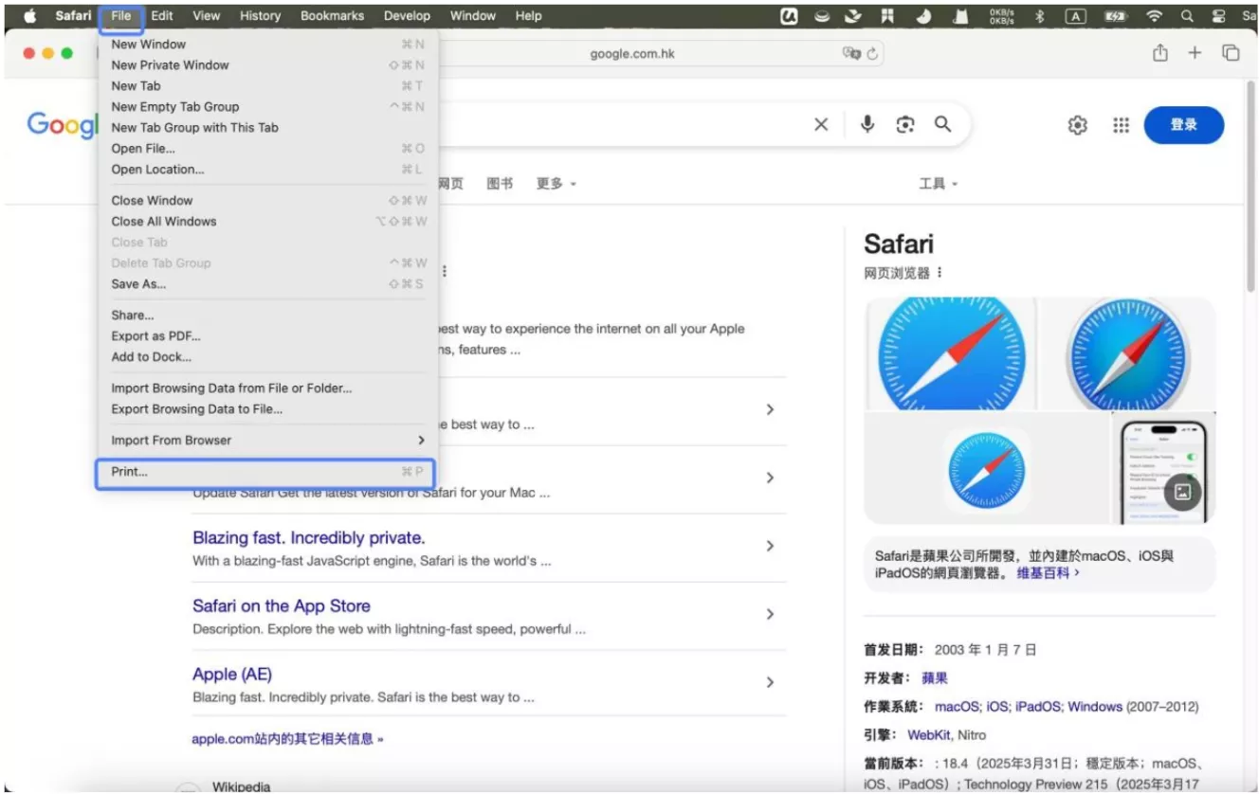Open the Wi-Fi menu bar icon
The width and height of the screenshot is (1259, 794).
[x=1154, y=15]
